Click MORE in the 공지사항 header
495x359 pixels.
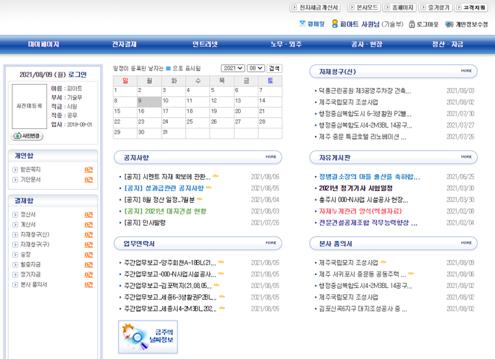pyautogui.click(x=271, y=157)
